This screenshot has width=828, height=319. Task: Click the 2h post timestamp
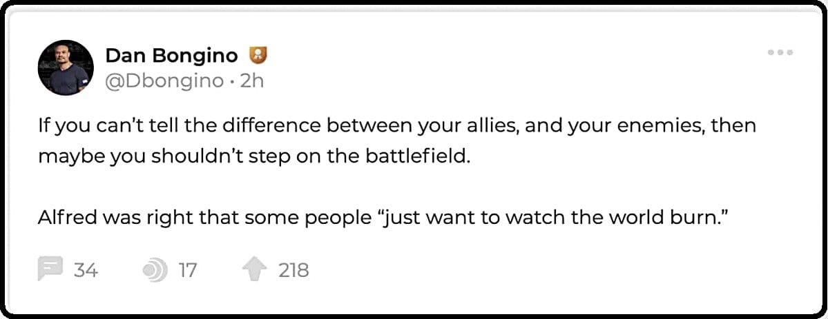click(x=251, y=81)
